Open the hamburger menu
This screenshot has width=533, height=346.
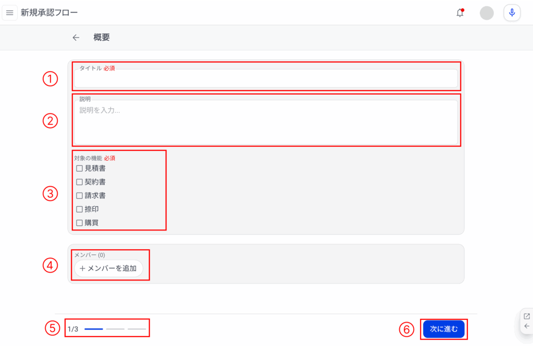[9, 13]
